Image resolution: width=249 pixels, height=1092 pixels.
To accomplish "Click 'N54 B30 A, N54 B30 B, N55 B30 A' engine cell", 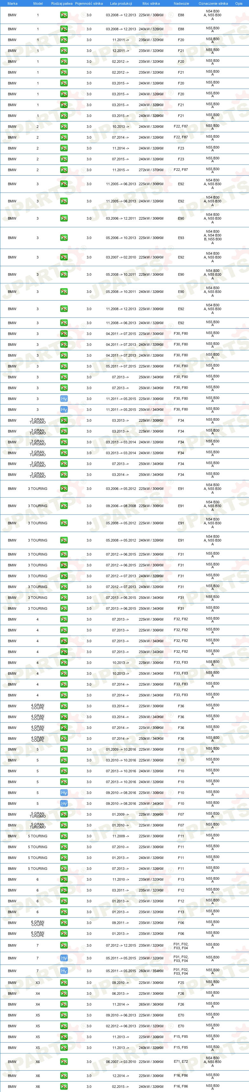I will [x=213, y=237].
